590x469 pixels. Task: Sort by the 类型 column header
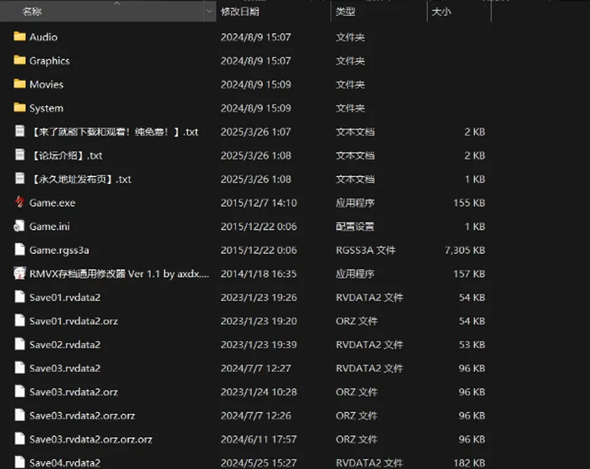point(345,12)
